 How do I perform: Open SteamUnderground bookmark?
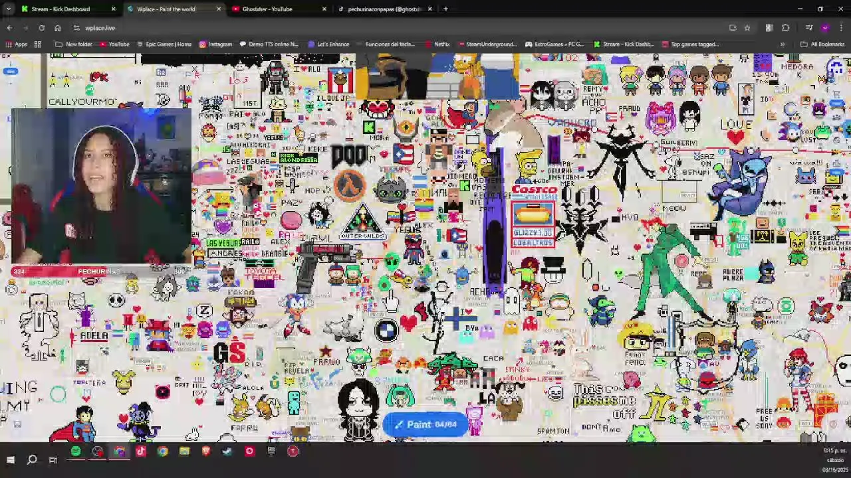[x=487, y=44]
